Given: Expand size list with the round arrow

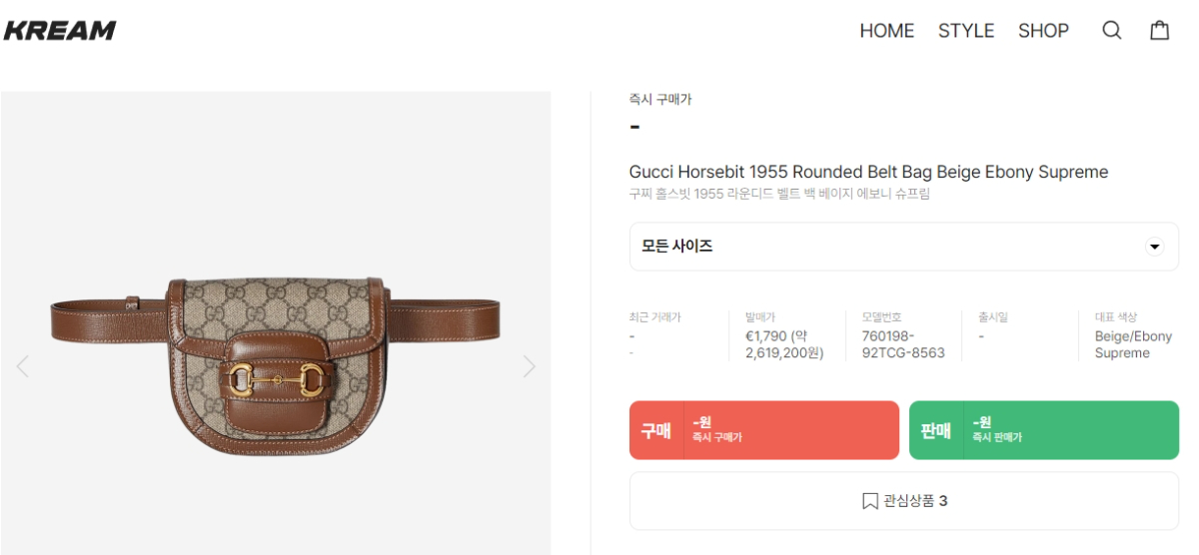Looking at the screenshot, I should click(x=1155, y=247).
